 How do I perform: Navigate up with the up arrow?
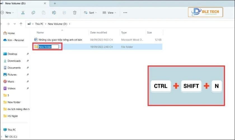[x=22, y=24]
